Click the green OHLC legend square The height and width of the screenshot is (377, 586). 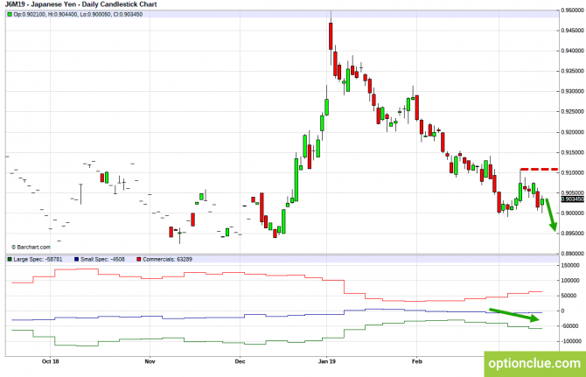[10, 14]
